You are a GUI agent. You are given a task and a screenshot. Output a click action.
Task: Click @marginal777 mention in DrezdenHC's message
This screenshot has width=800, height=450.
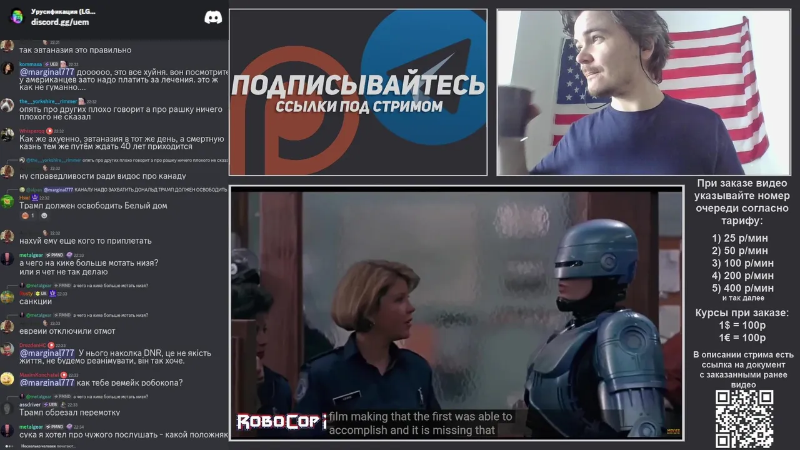pos(47,353)
